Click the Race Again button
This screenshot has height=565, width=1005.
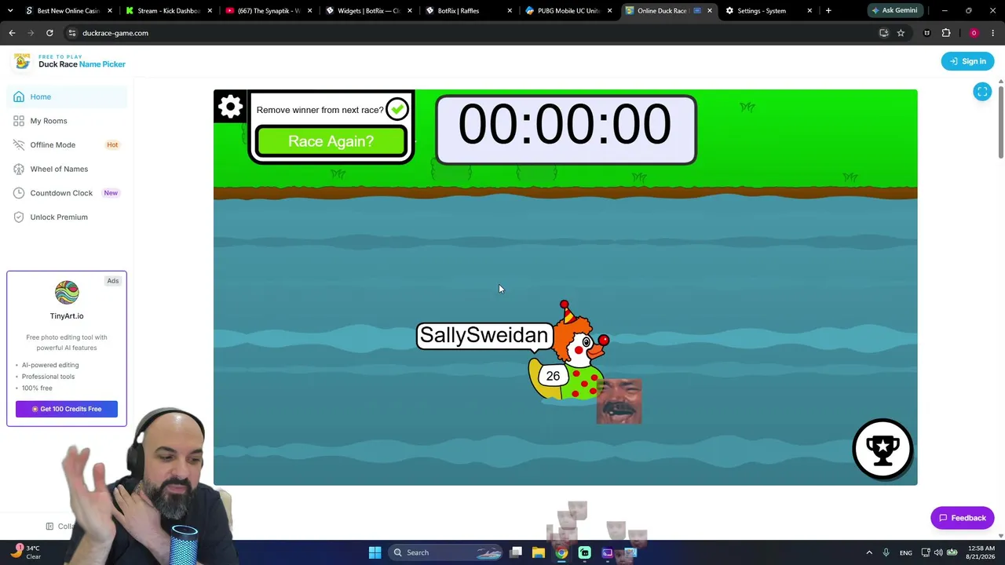pyautogui.click(x=331, y=141)
